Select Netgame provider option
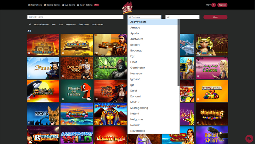The height and width of the screenshot is (144, 255). point(153,119)
